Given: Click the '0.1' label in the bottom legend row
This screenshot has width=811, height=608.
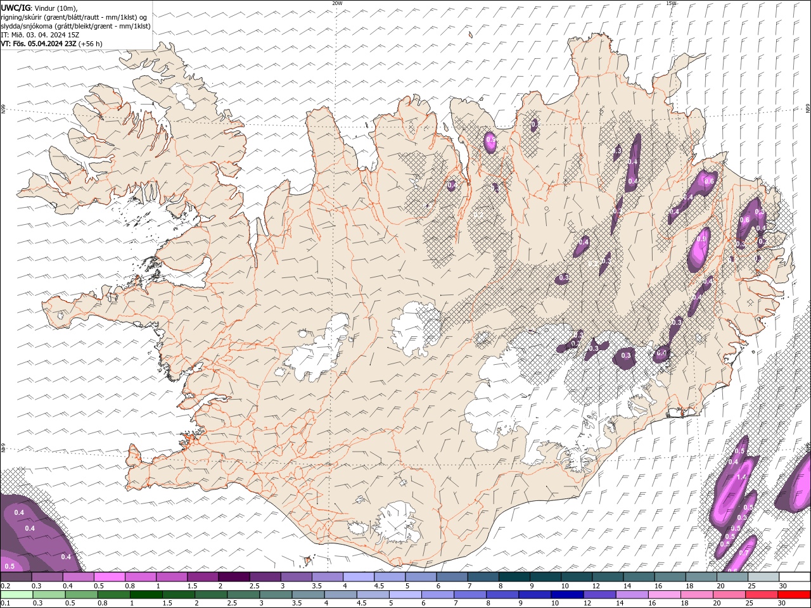Looking at the screenshot, I should pos(5,603).
